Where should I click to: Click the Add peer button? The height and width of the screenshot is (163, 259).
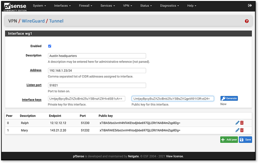(x=229, y=140)
